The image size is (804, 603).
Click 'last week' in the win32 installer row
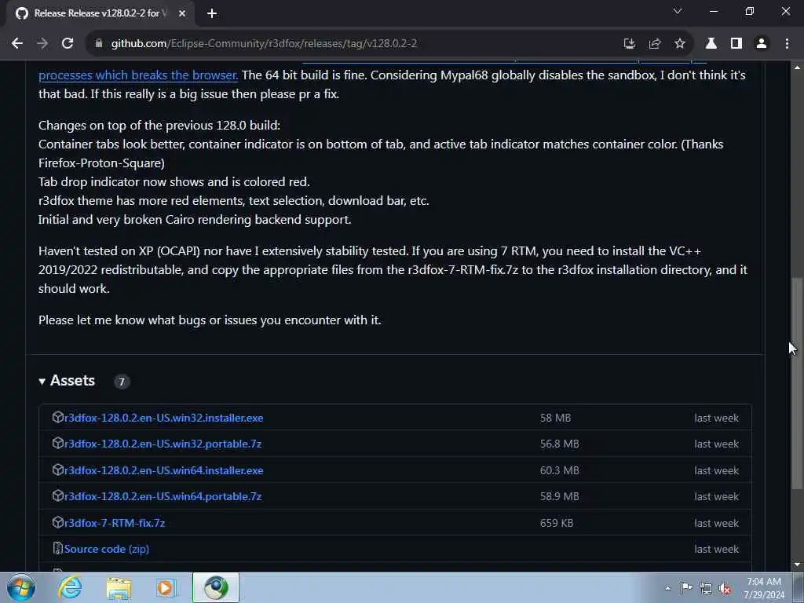point(716,418)
